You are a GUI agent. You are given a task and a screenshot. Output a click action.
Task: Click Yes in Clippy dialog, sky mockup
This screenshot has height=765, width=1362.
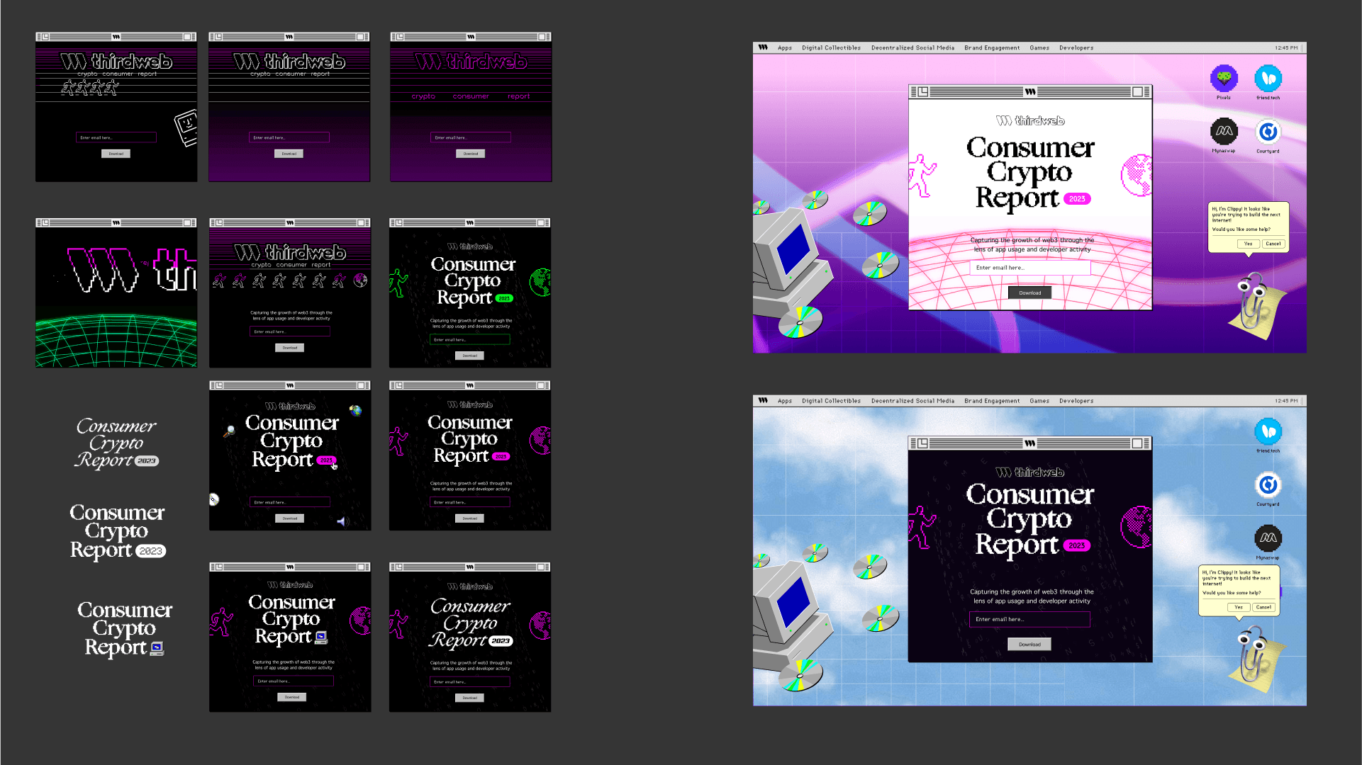(1238, 607)
